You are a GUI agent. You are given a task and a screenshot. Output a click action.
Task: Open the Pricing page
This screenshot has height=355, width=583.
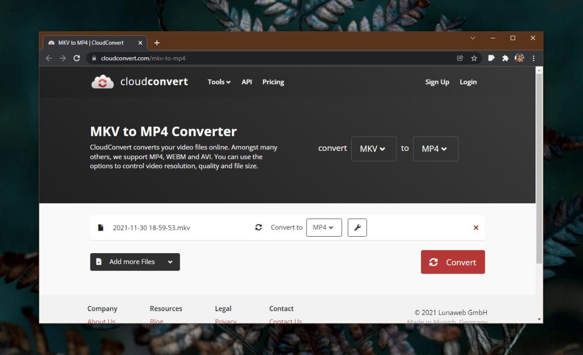point(273,82)
